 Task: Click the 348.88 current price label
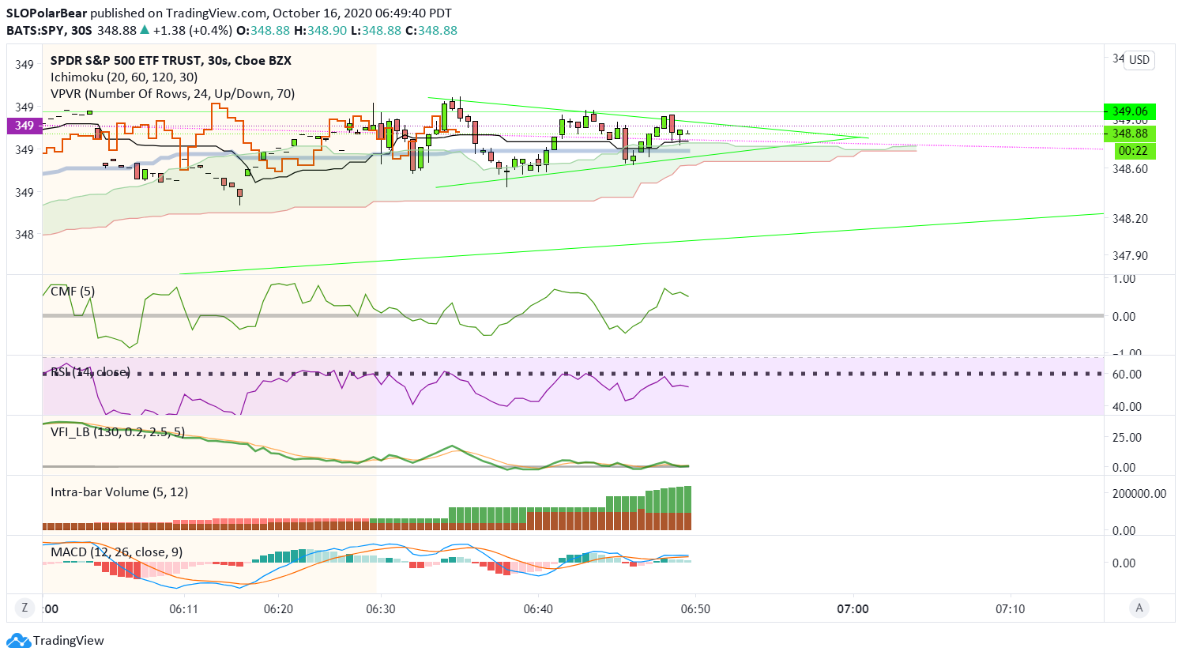pos(1130,134)
